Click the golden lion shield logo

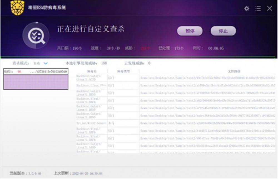click(x=17, y=8)
